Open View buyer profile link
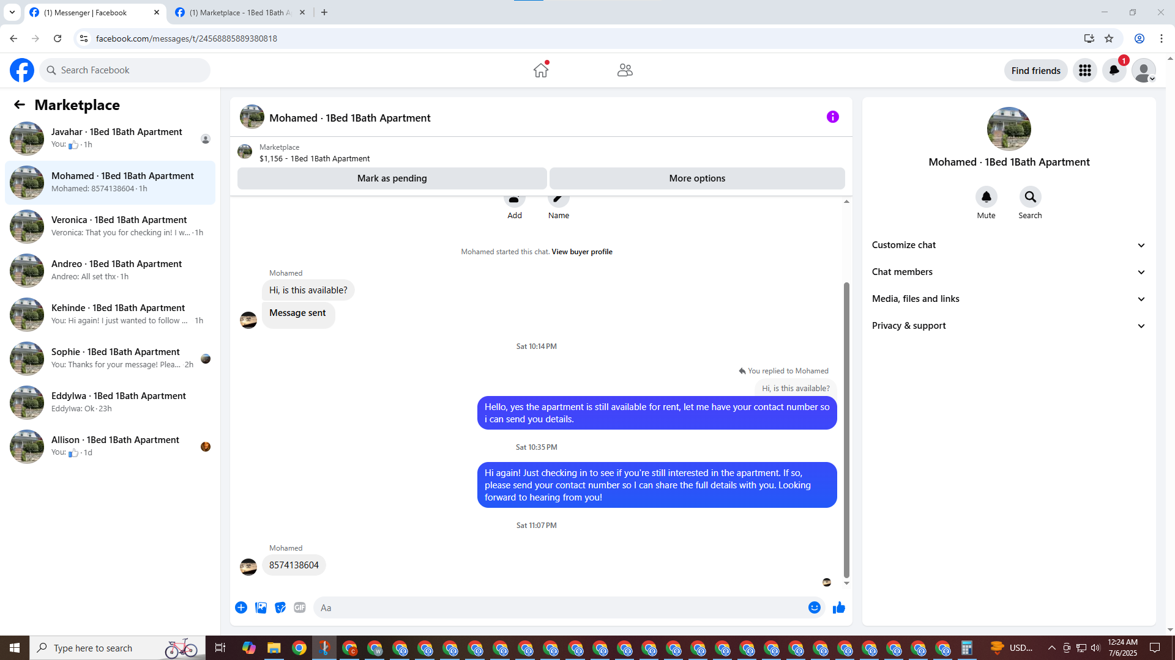The width and height of the screenshot is (1175, 660). coord(581,252)
